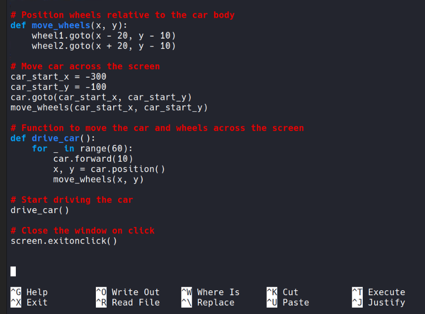
Task: Click the Read File shortcut
Action: click(128, 303)
